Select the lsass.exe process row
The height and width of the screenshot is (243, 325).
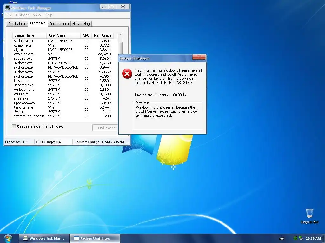click(63, 81)
